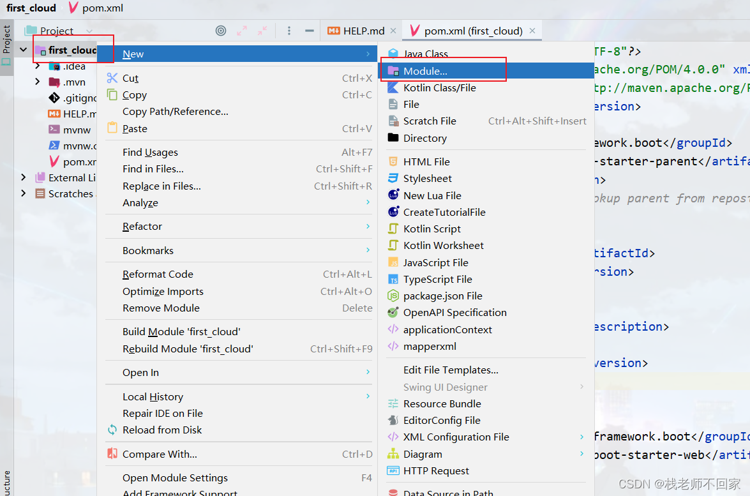Image resolution: width=750 pixels, height=496 pixels.
Task: Expand the Scratches and Consoles node
Action: point(23,193)
